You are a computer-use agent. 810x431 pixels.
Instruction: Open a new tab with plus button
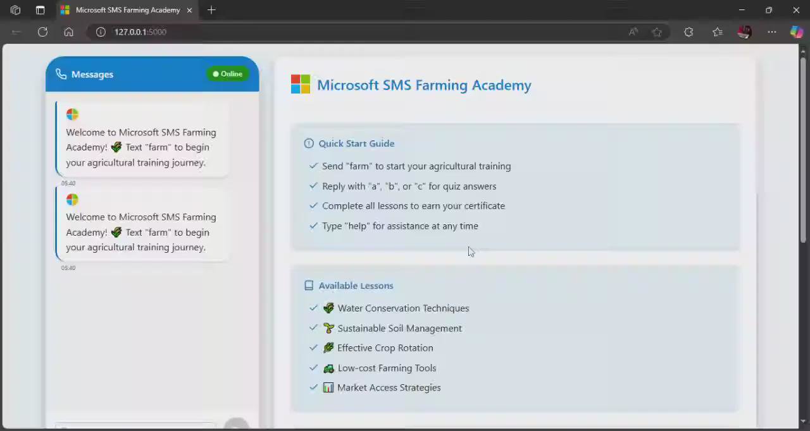[x=211, y=10]
